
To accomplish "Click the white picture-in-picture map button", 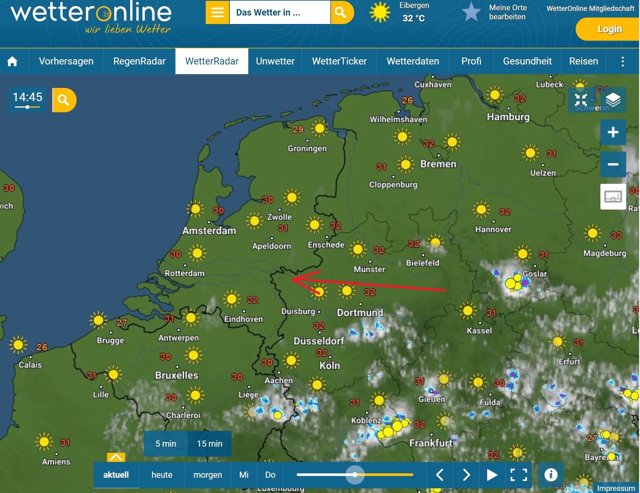I will pos(613,196).
